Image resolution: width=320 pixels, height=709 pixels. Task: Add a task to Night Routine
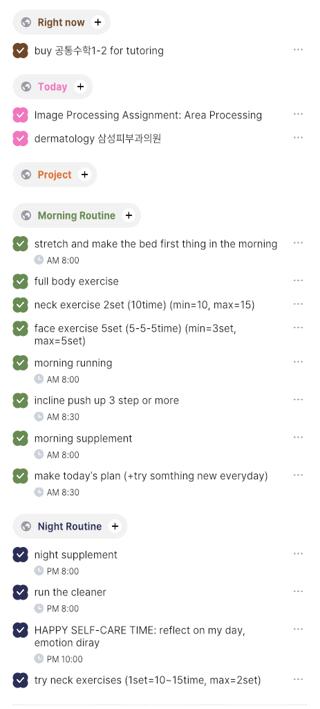point(115,526)
